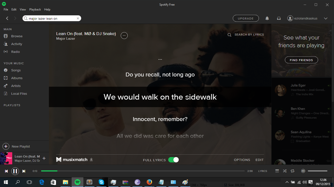This screenshot has width=334, height=187.
Task: Toggle repeat mode
Action: pyautogui.click(x=293, y=171)
